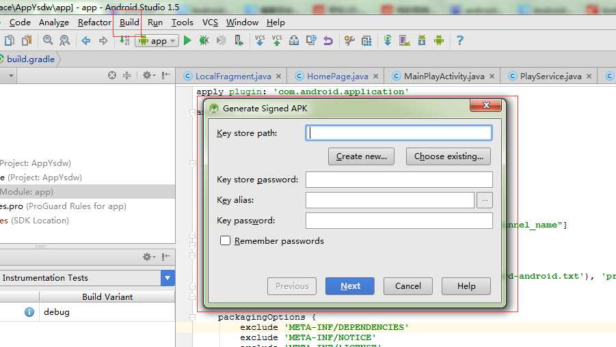Click the VCS commit changes icon
Image resolution: width=616 pixels, height=347 pixels.
pyautogui.click(x=277, y=40)
